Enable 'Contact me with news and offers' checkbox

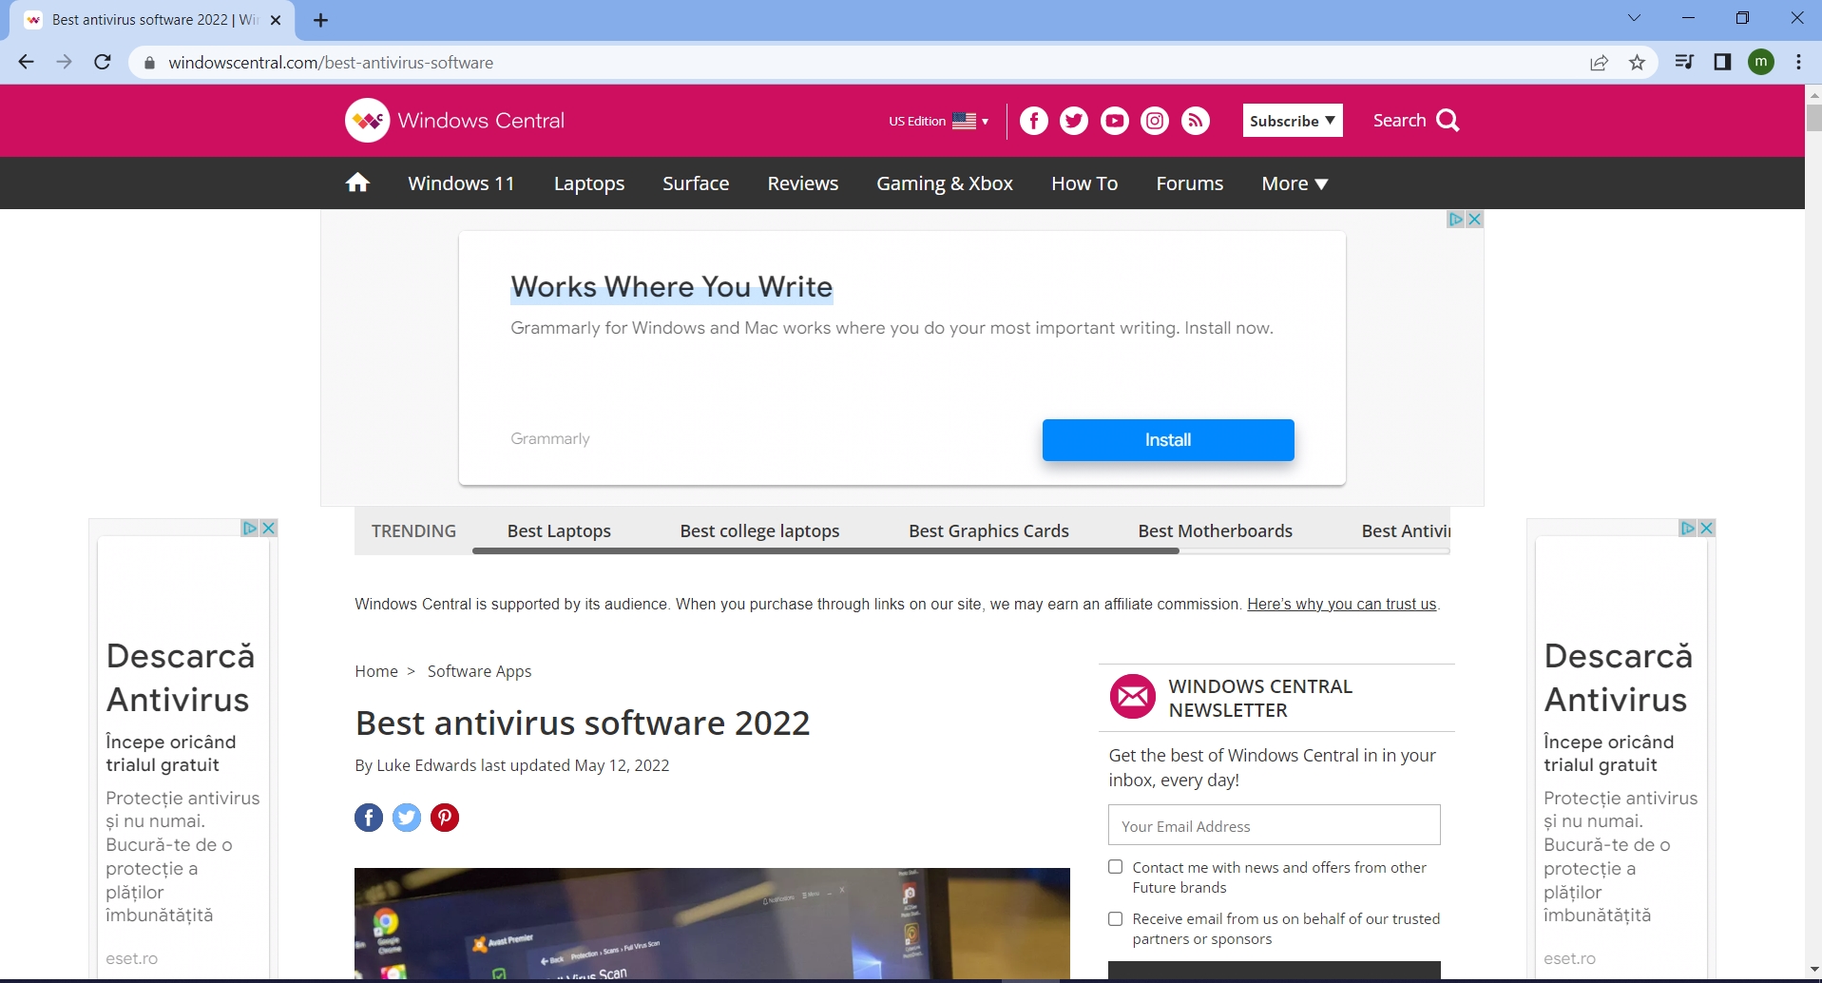pos(1114,866)
